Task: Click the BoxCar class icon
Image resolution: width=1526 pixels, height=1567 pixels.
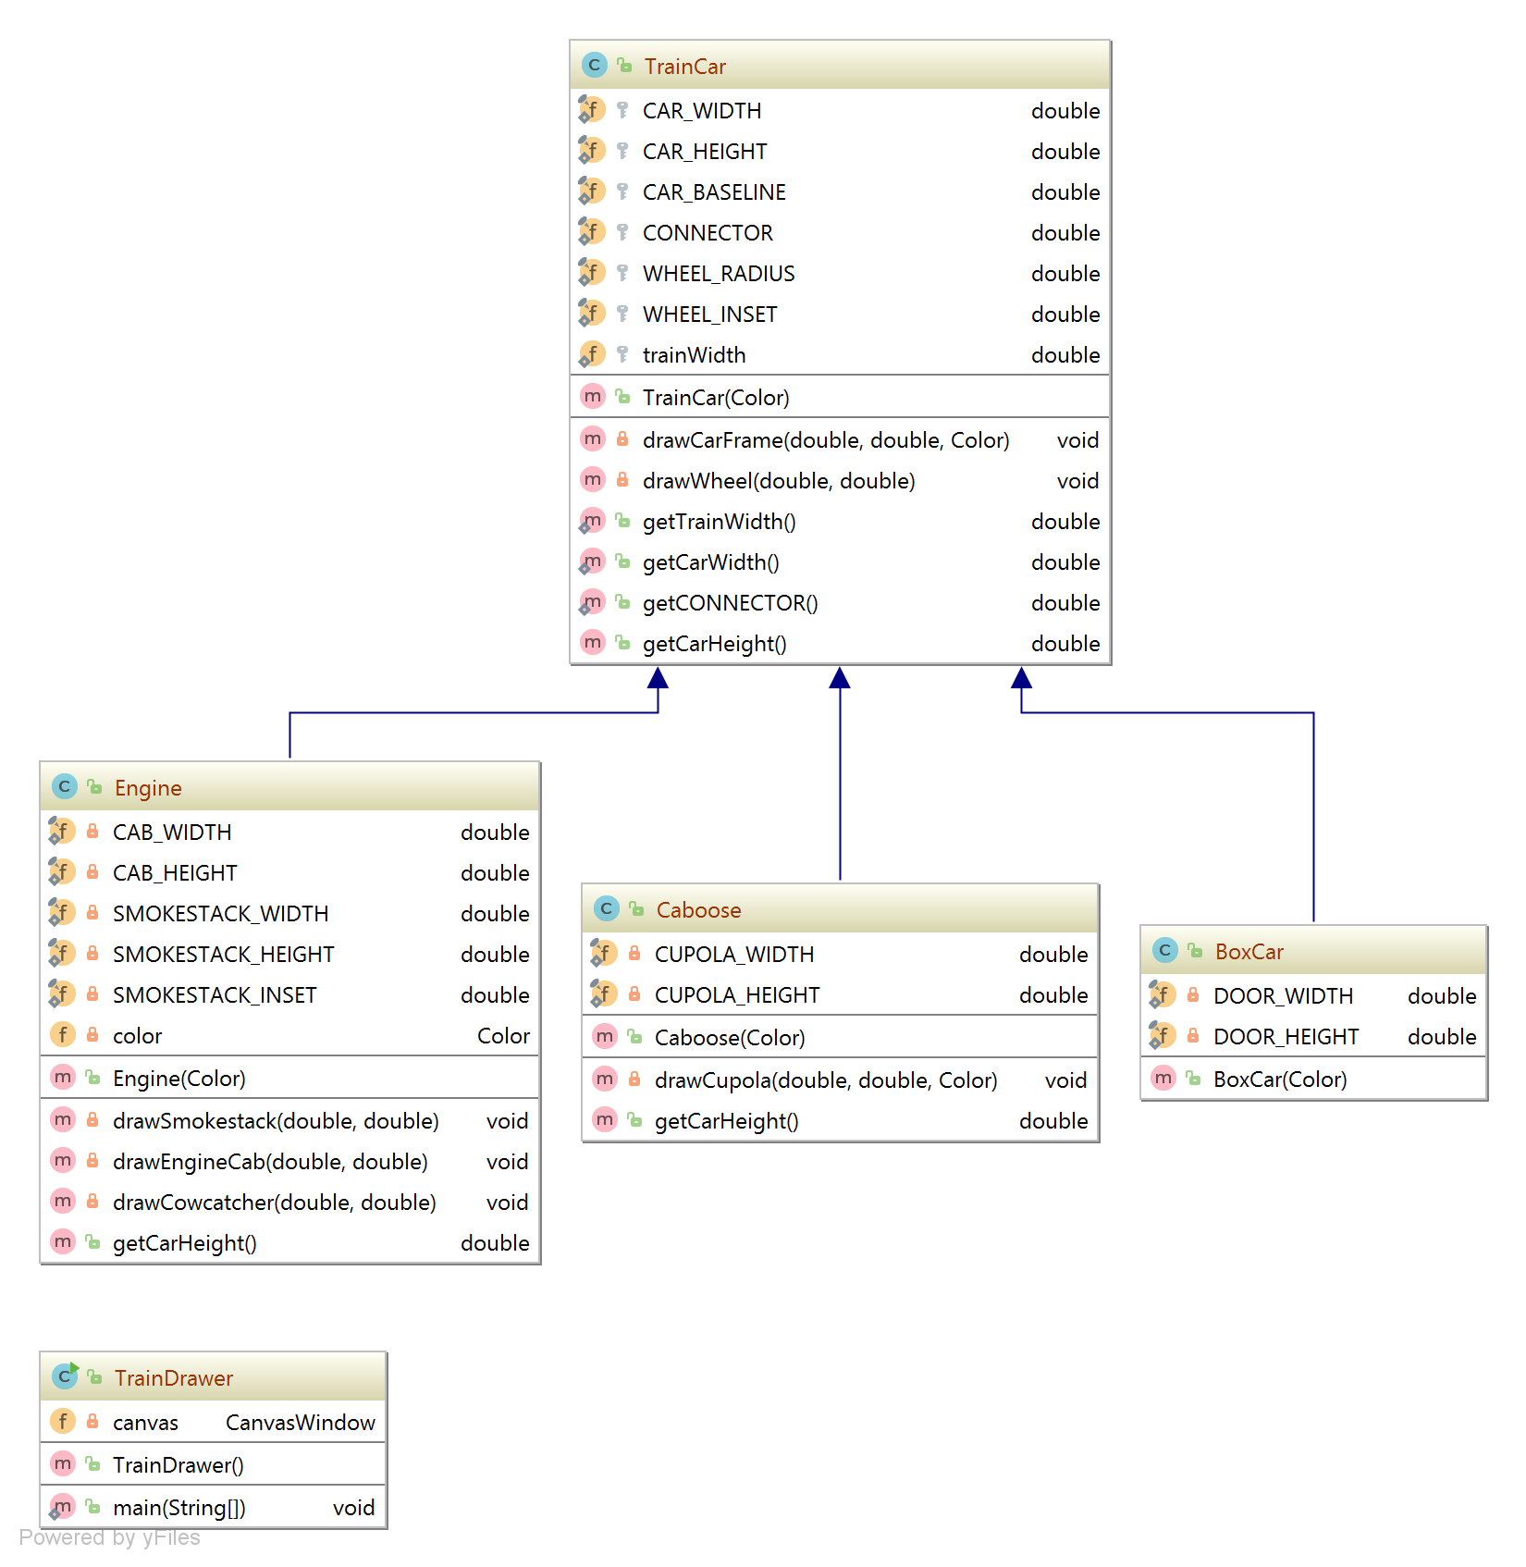Action: click(x=1164, y=951)
